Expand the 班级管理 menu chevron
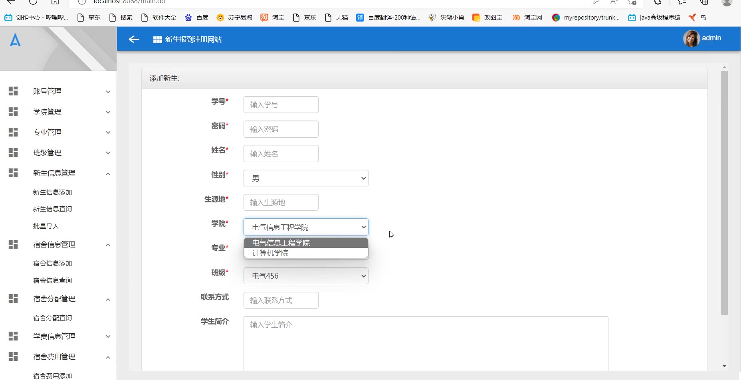The image size is (741, 380). pos(108,153)
